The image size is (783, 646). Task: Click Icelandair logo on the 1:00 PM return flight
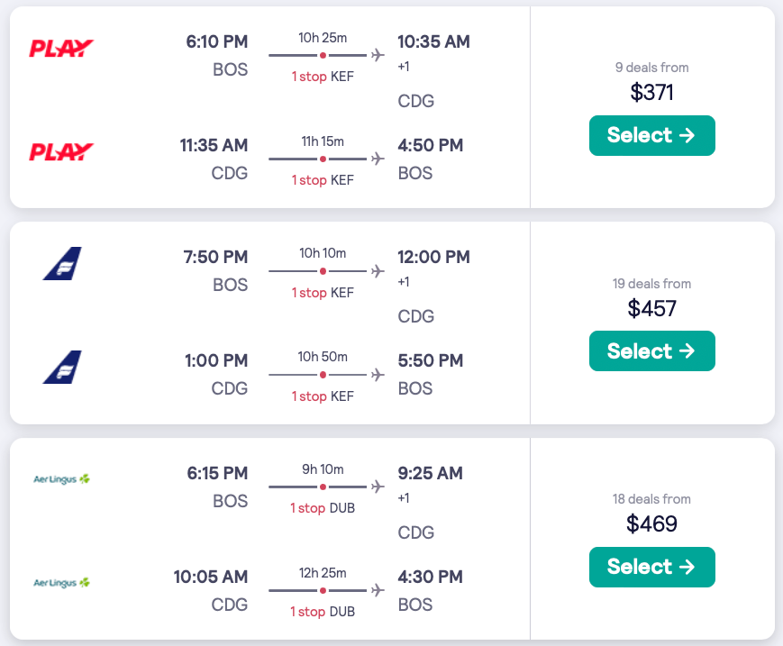tap(62, 367)
